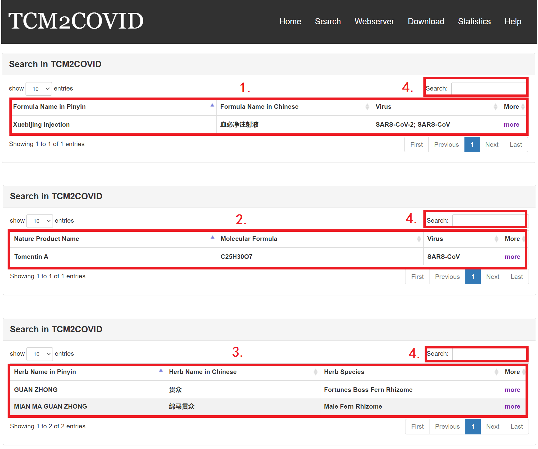This screenshot has height=449, width=538.
Task: Click sort arrows on Formula Name in Chinese
Action: (x=367, y=107)
